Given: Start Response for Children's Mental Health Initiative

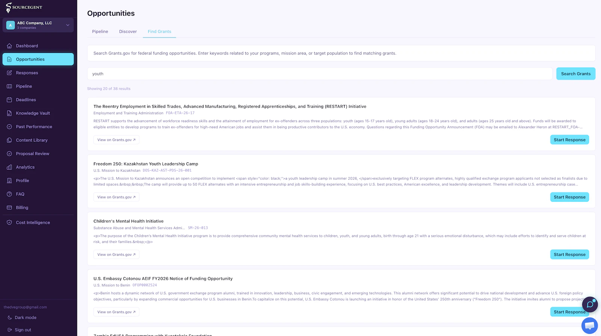Looking at the screenshot, I should (569, 255).
